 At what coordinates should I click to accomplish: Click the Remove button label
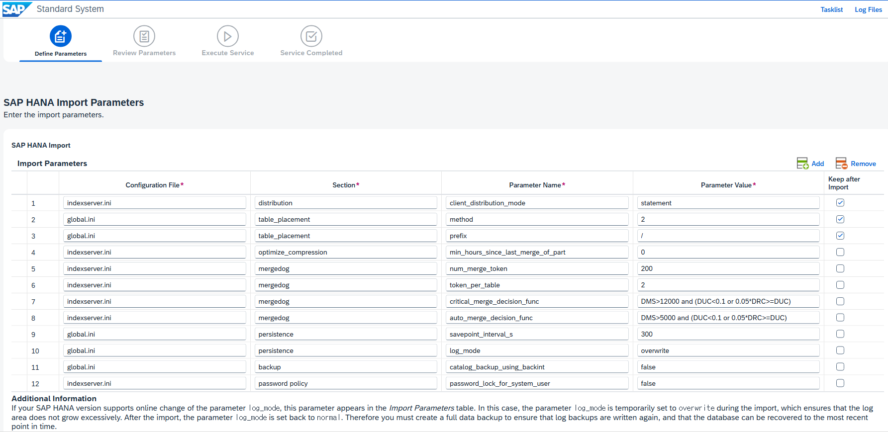click(863, 164)
